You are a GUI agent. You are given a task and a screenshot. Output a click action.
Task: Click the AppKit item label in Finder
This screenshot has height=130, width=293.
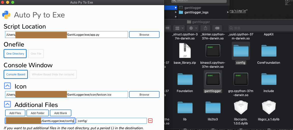[x=269, y=34]
